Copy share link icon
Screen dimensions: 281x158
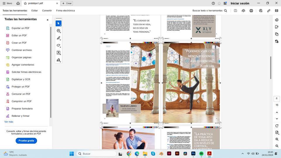[x=269, y=11]
